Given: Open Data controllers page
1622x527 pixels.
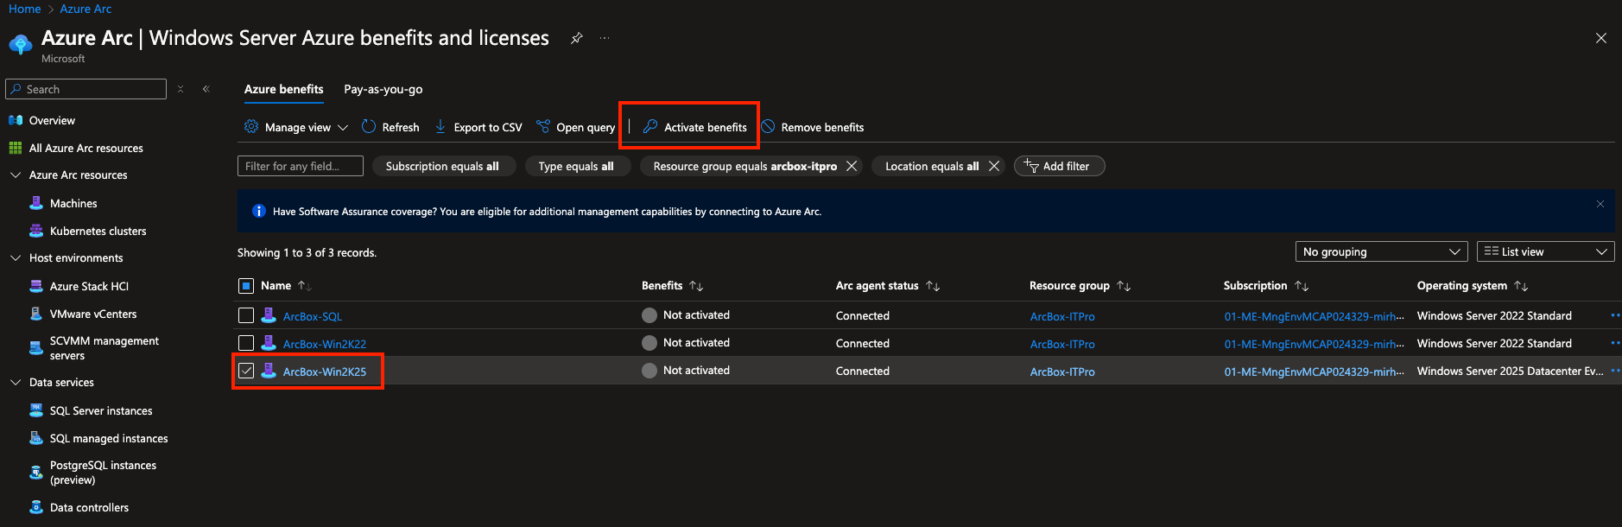Looking at the screenshot, I should [x=89, y=507].
